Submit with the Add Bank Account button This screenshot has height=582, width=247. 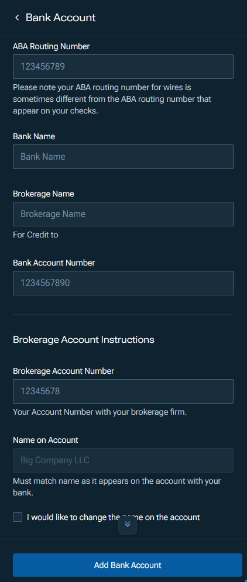coord(128,565)
